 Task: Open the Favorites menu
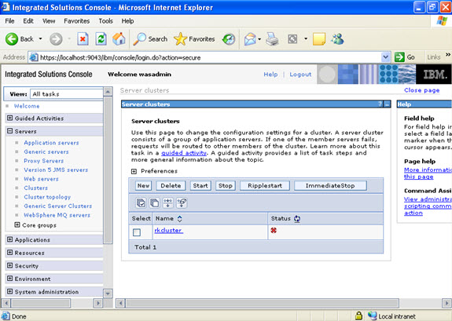(x=77, y=21)
